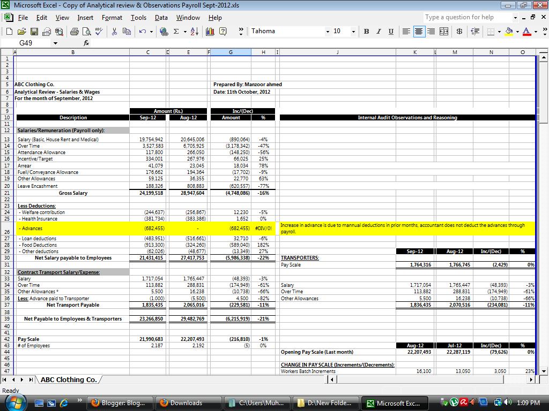Align cell text to the left
Screen dimensions: 549x411
tap(406, 32)
